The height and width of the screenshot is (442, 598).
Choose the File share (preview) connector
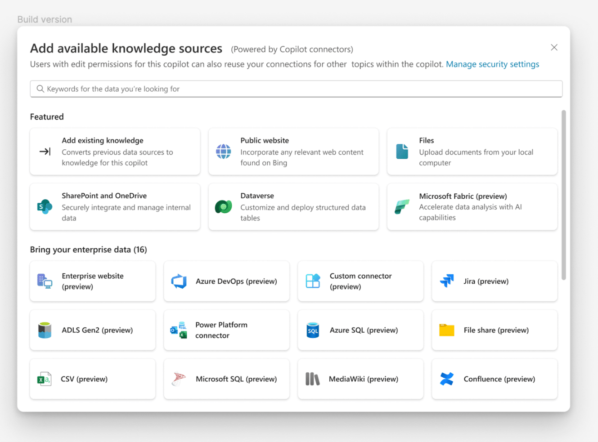[494, 330]
